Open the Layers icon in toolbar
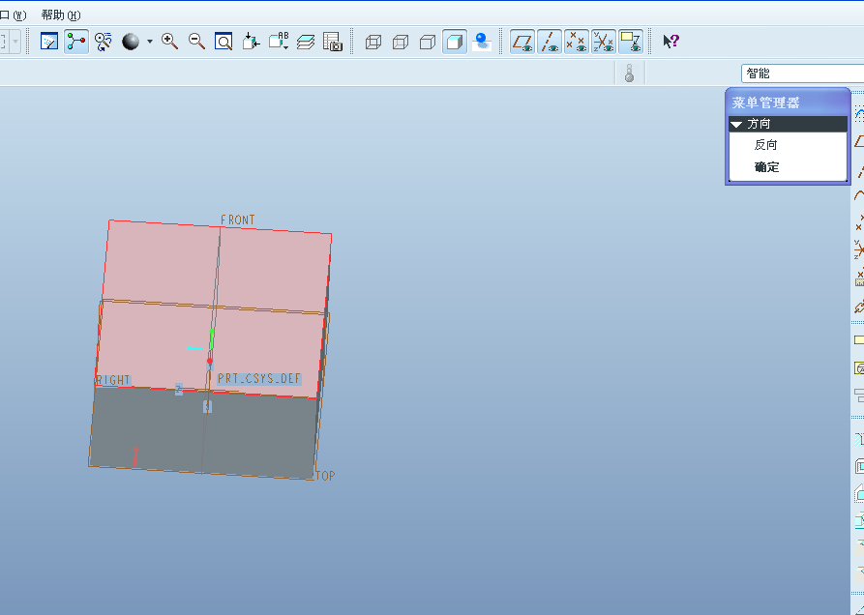 (306, 42)
